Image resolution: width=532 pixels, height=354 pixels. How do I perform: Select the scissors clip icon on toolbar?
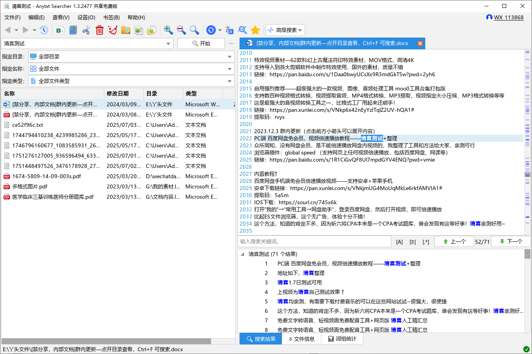[86, 30]
